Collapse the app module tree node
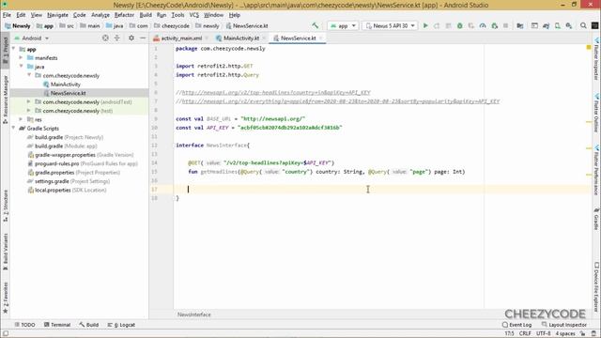The image size is (601, 338). click(x=14, y=49)
